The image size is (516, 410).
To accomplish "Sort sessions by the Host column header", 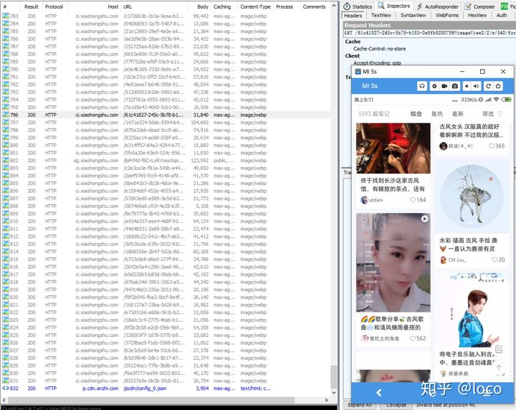I will 94,6.
